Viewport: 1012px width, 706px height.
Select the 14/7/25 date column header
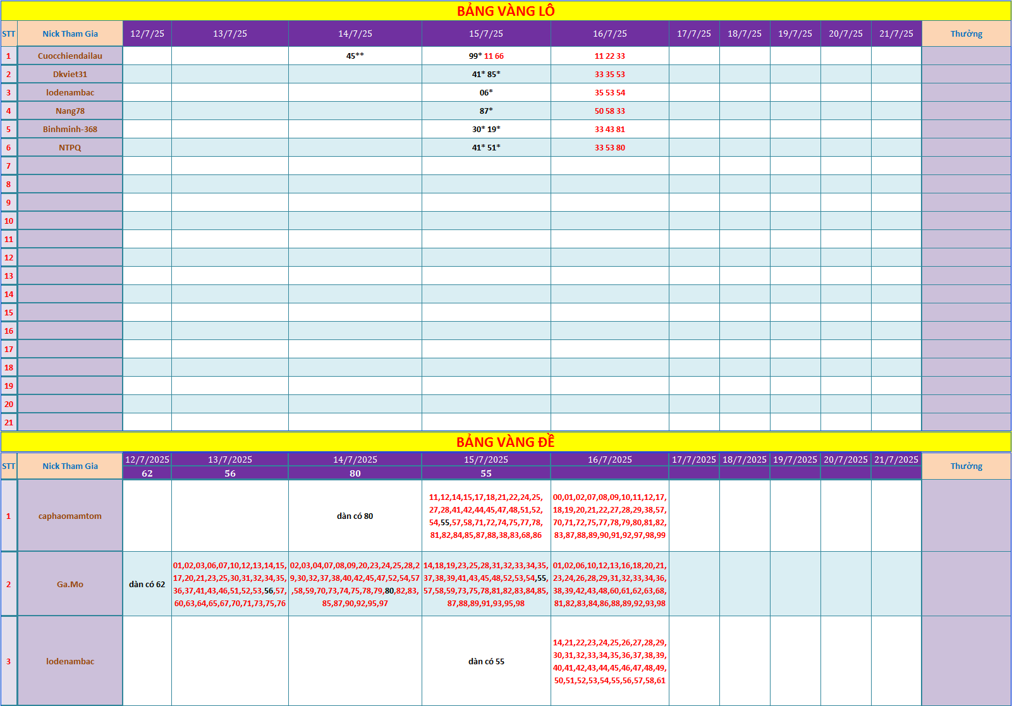(x=355, y=33)
